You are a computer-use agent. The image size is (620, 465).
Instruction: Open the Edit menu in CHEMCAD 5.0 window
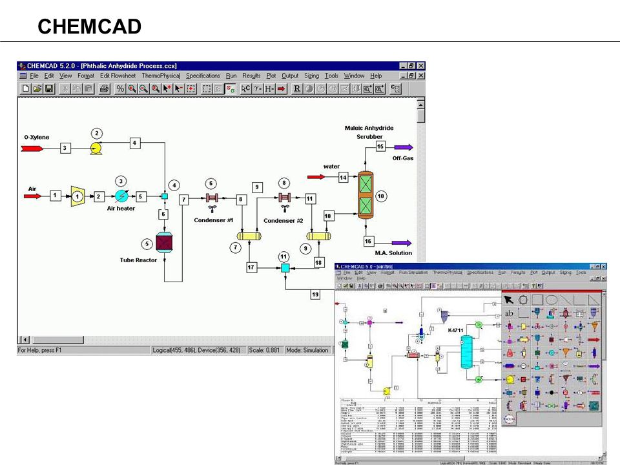click(x=358, y=273)
